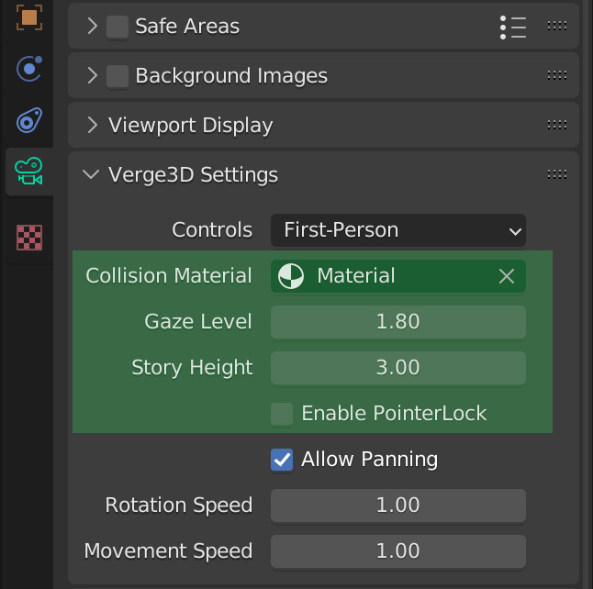Open the Object properties tab
Image resolution: width=593 pixels, height=589 pixels.
point(29,17)
